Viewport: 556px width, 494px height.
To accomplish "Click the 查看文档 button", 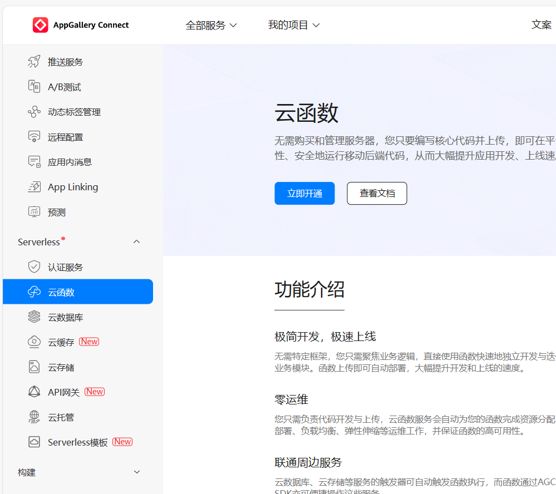I will point(377,193).
